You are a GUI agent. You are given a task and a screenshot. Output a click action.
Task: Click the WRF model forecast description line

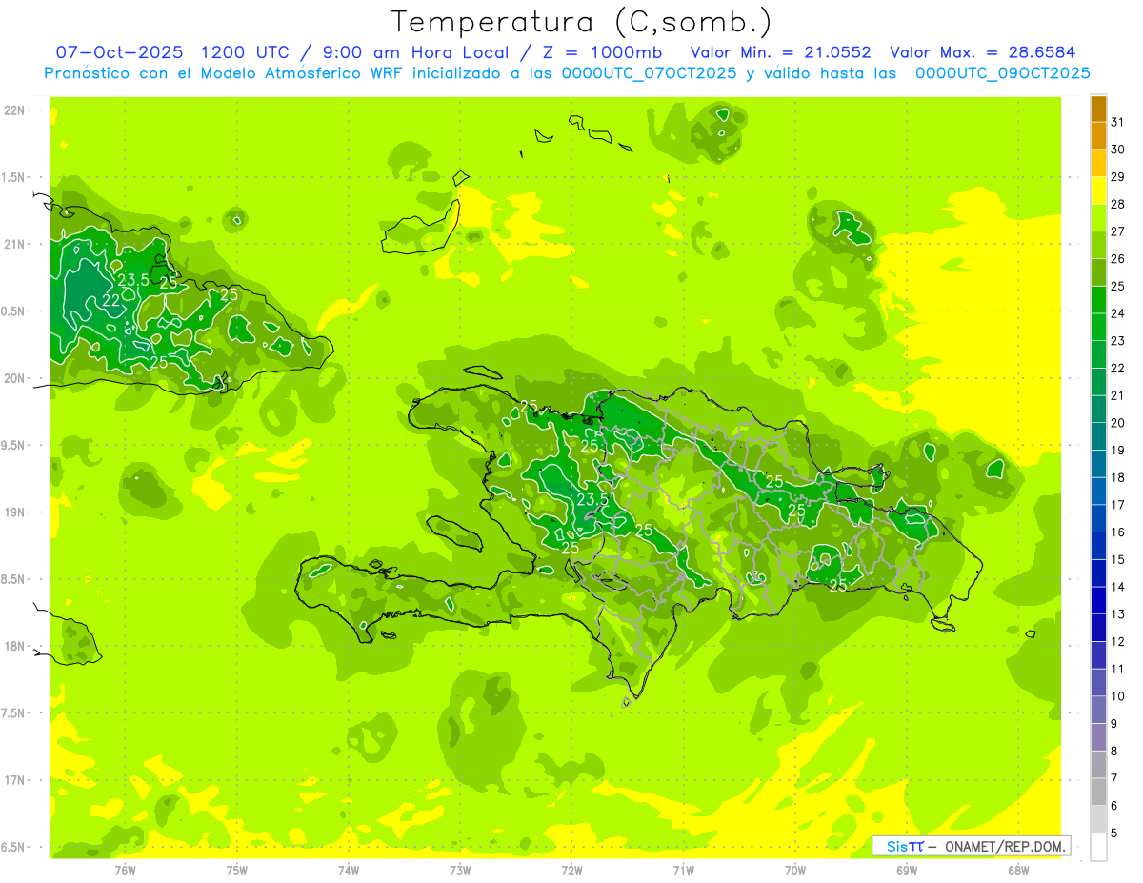(x=567, y=73)
